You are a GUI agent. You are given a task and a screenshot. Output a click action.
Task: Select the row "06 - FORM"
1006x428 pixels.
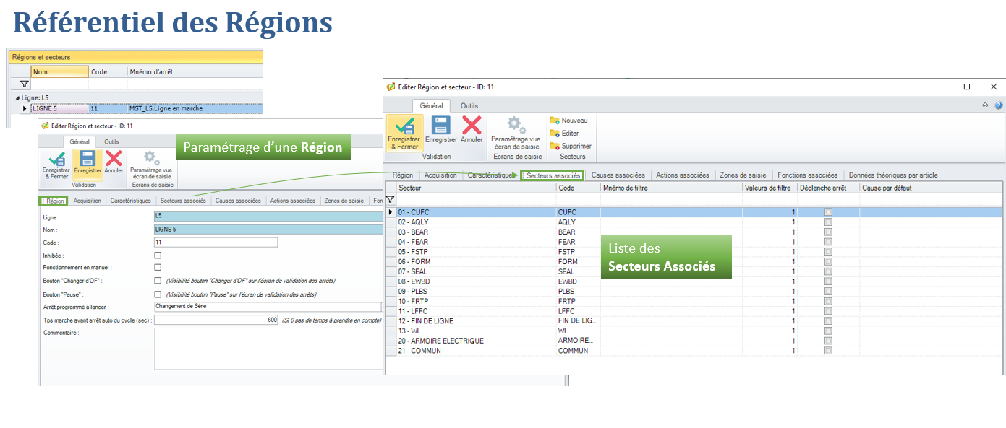[694, 262]
